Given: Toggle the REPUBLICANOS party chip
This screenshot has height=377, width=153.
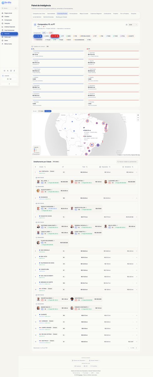Looking at the screenshot, I should tap(85, 36).
